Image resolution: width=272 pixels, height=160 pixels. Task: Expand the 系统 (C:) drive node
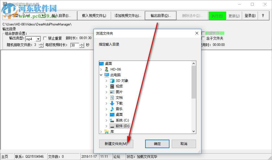tap(106, 120)
